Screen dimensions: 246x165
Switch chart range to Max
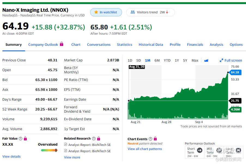coord(195,60)
